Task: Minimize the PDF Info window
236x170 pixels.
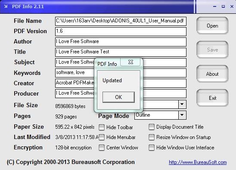Action: [x=215, y=6]
